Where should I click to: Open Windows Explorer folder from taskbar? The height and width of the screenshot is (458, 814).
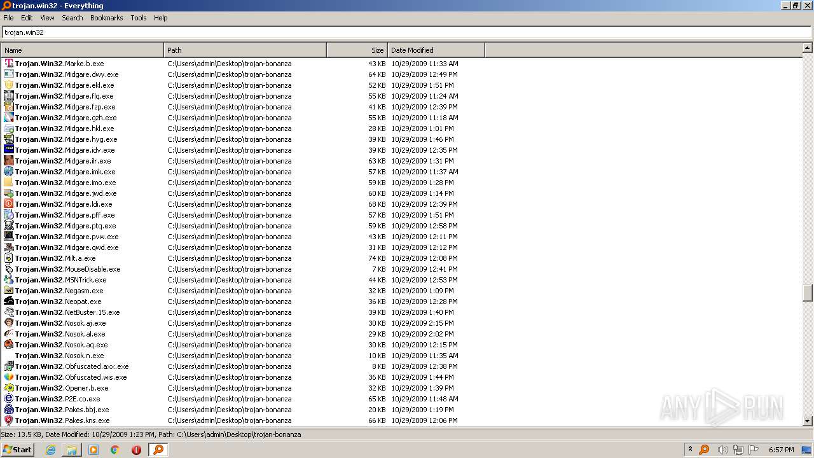[72, 450]
